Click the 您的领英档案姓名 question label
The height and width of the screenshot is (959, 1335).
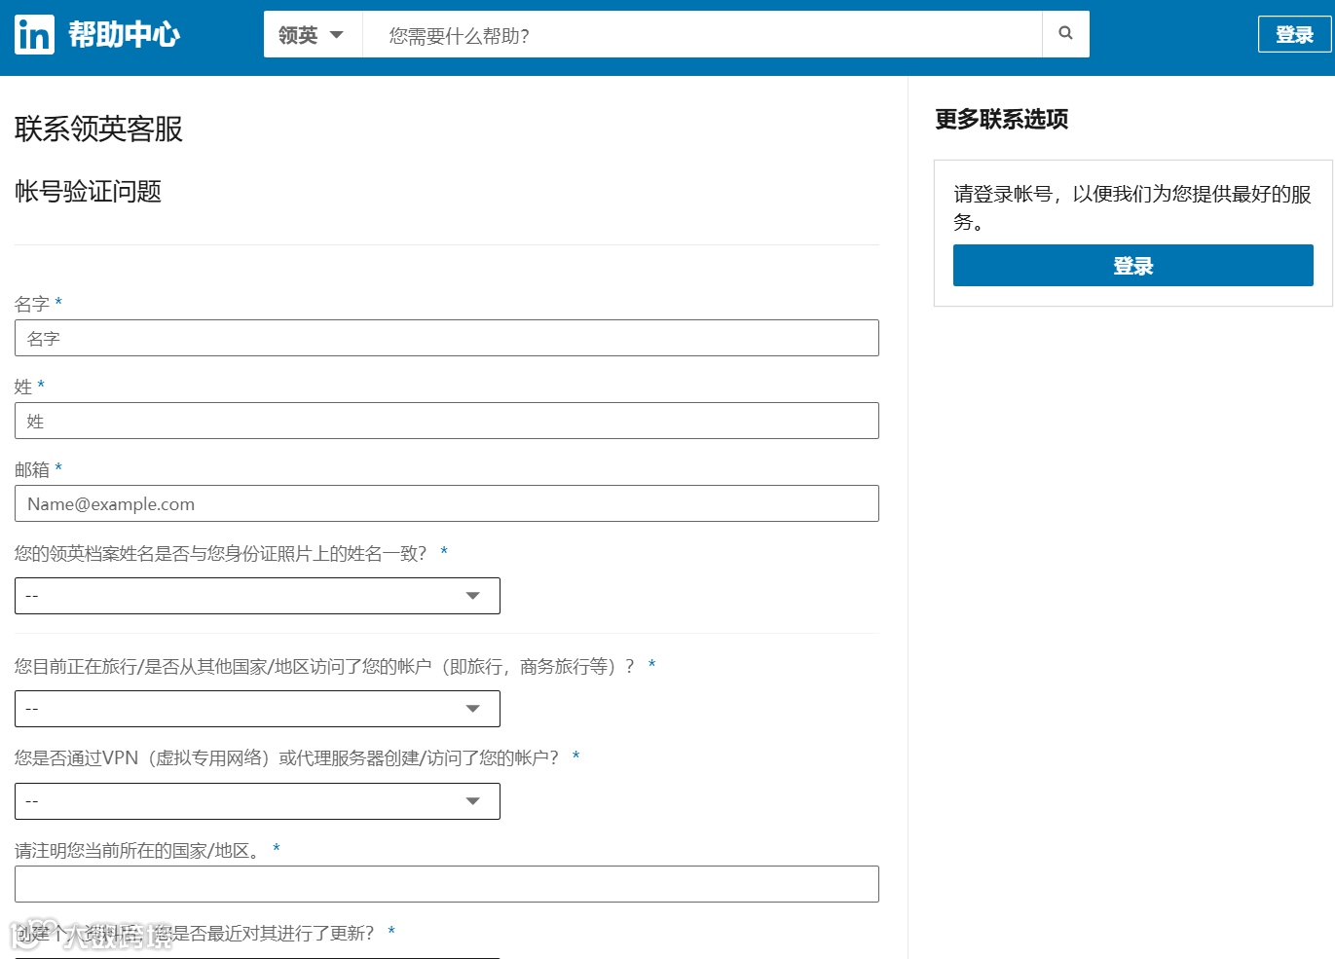pos(221,553)
